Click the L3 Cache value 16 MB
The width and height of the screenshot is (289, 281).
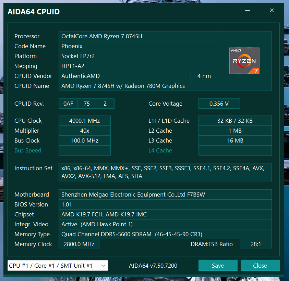(235, 140)
